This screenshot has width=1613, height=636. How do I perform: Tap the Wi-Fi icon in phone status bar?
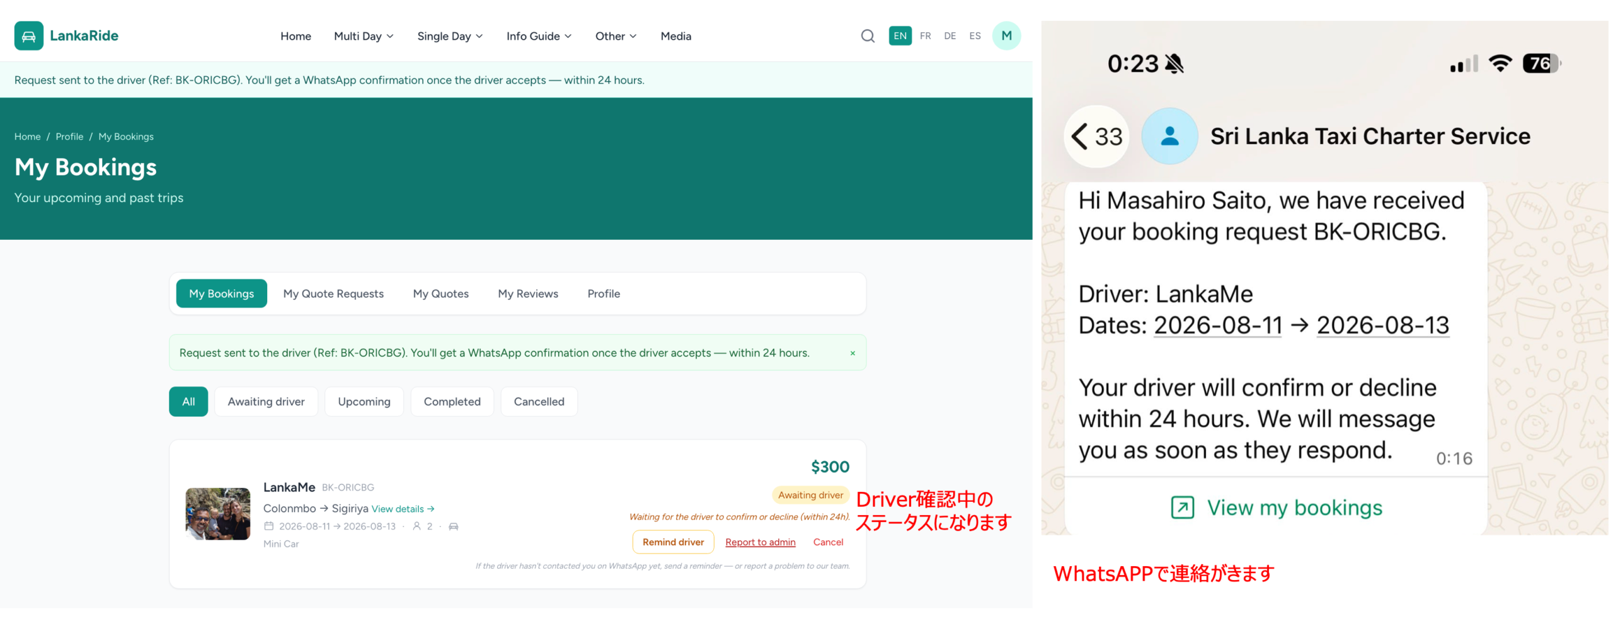(1500, 63)
